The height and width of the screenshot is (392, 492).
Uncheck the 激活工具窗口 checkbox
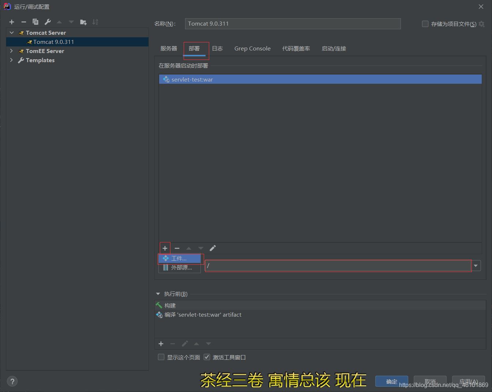pos(207,357)
